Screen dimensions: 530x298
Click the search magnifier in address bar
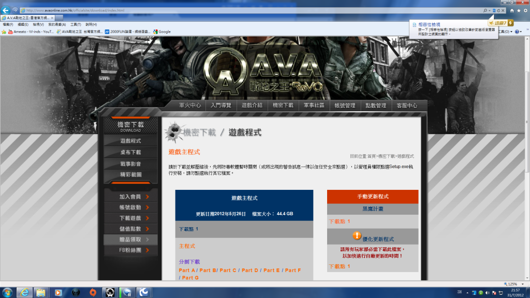click(485, 10)
